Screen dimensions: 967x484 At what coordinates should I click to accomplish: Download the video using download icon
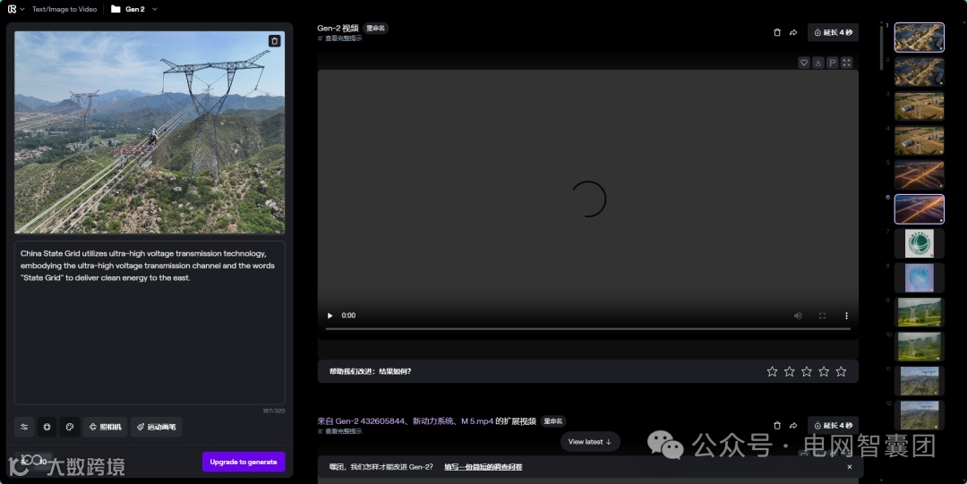point(817,63)
